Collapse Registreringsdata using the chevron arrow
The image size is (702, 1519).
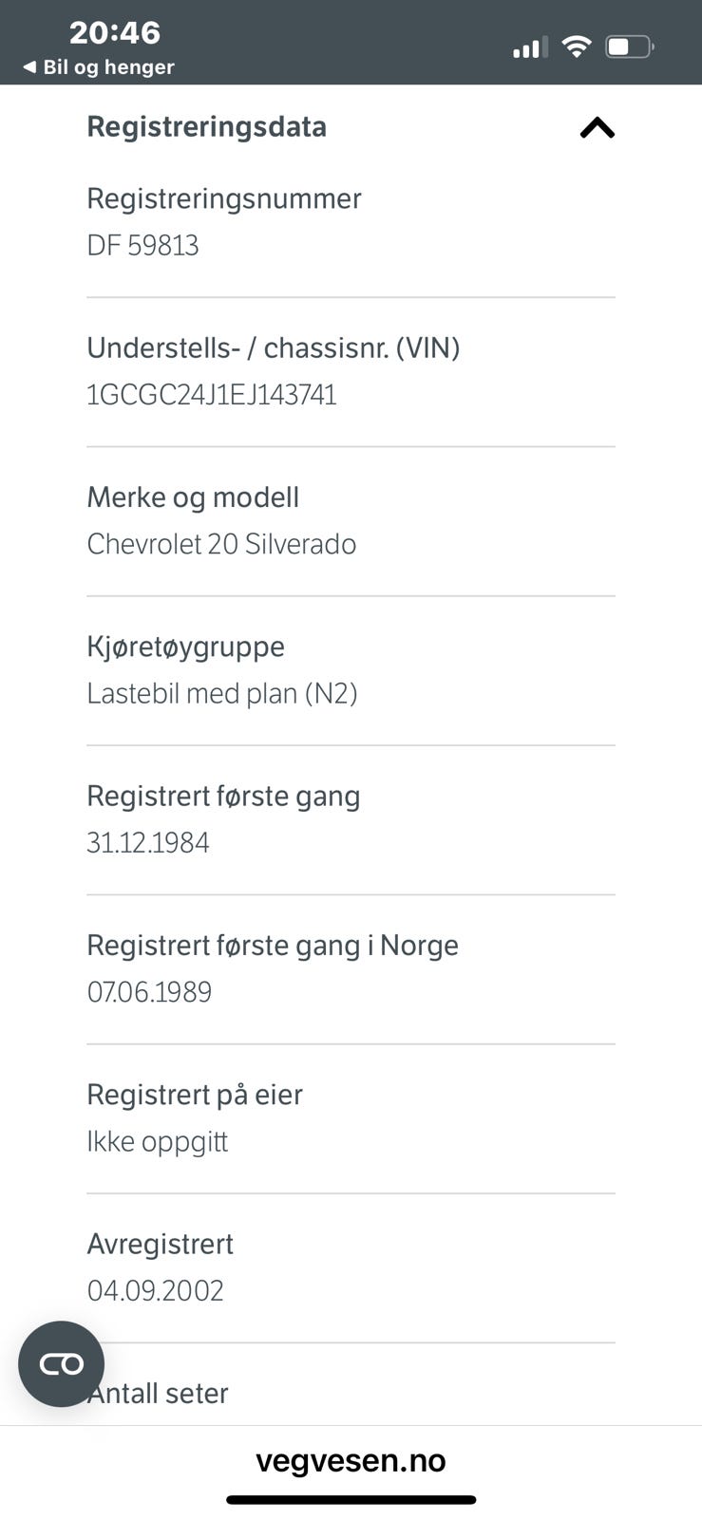tap(597, 128)
